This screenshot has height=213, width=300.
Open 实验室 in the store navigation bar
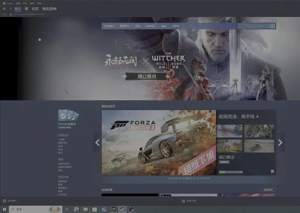tap(176, 26)
